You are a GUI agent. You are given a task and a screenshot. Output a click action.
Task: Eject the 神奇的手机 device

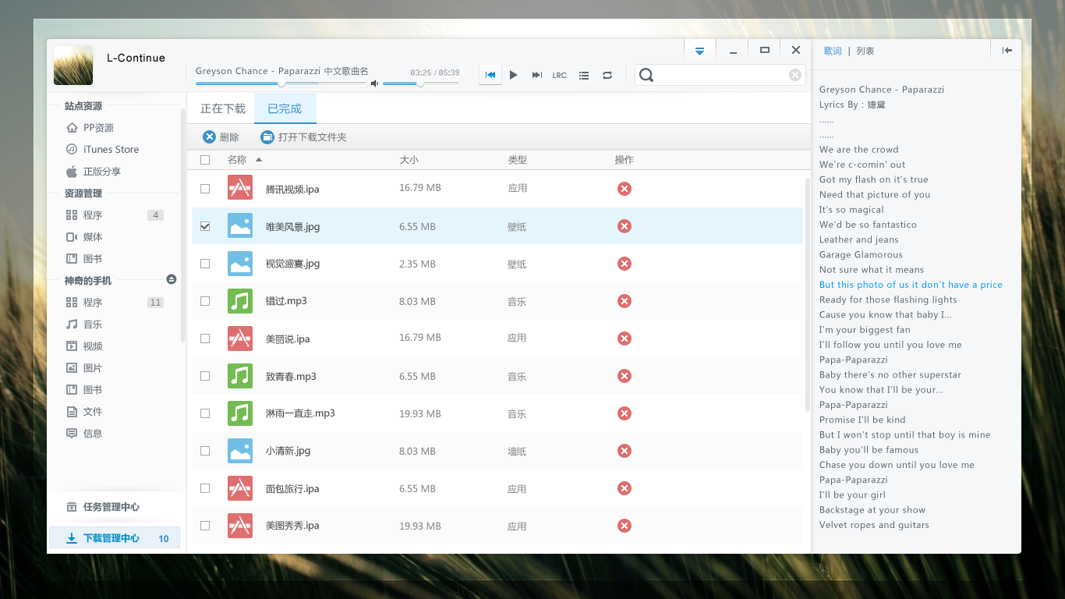[x=172, y=279]
